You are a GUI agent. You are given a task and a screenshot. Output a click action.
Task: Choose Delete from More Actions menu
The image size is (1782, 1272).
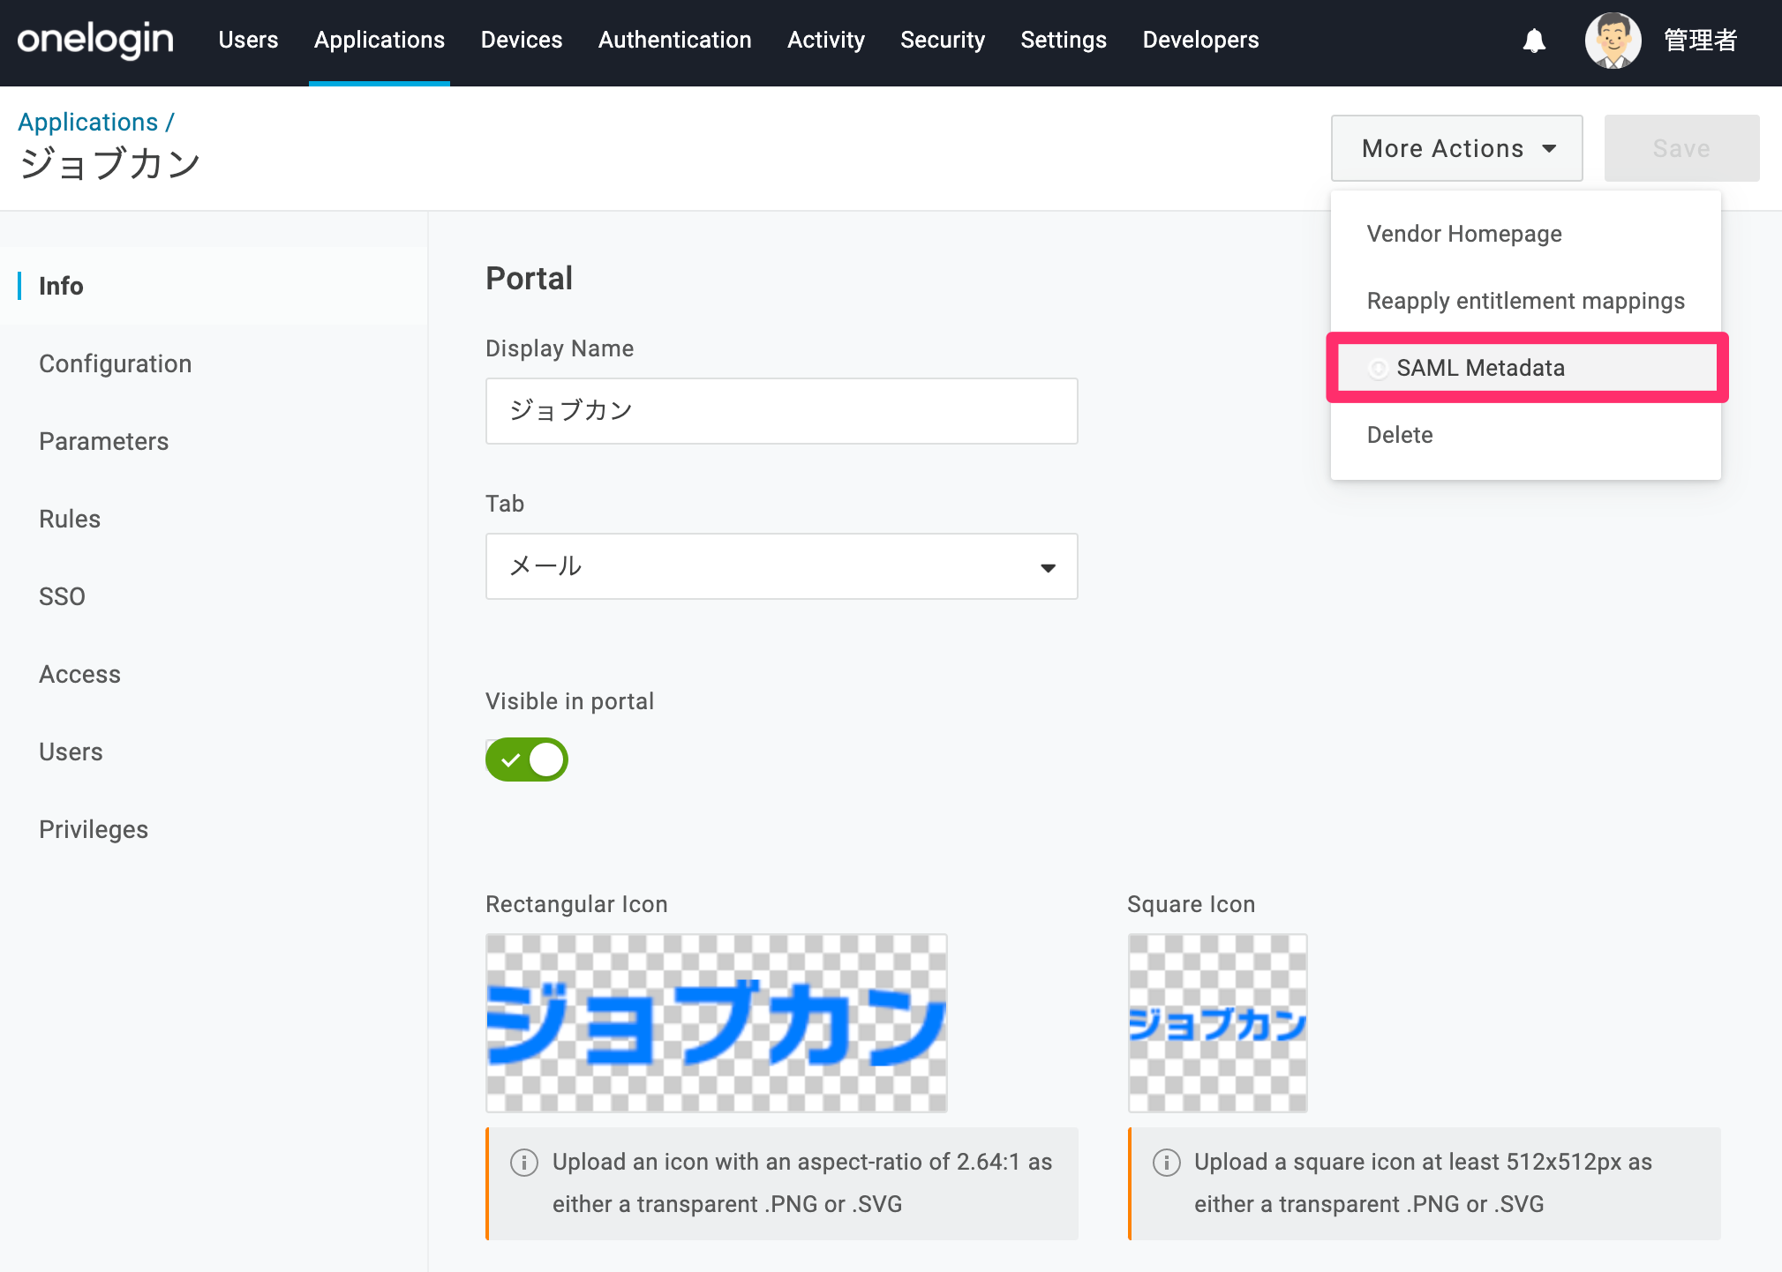pyautogui.click(x=1525, y=435)
